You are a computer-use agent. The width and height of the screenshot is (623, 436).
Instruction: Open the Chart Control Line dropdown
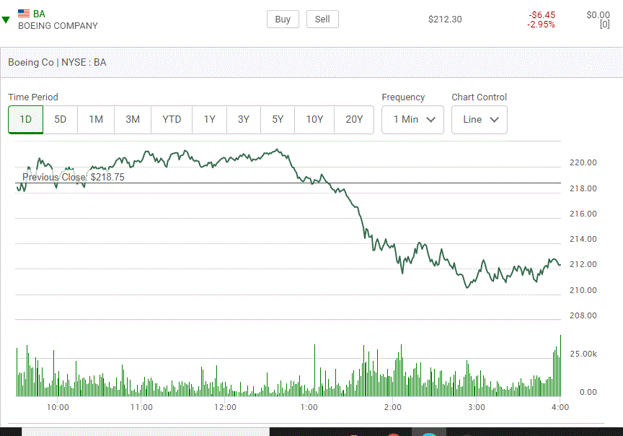pyautogui.click(x=480, y=119)
